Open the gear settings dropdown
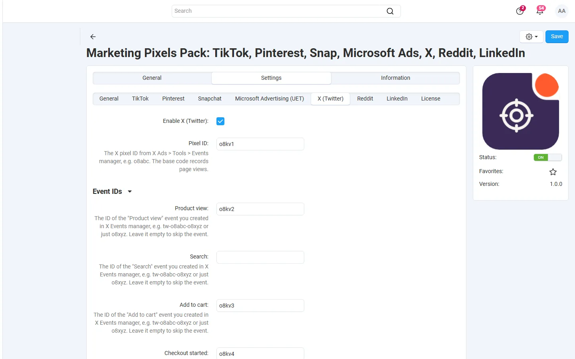Image resolution: width=575 pixels, height=359 pixels. pyautogui.click(x=531, y=37)
